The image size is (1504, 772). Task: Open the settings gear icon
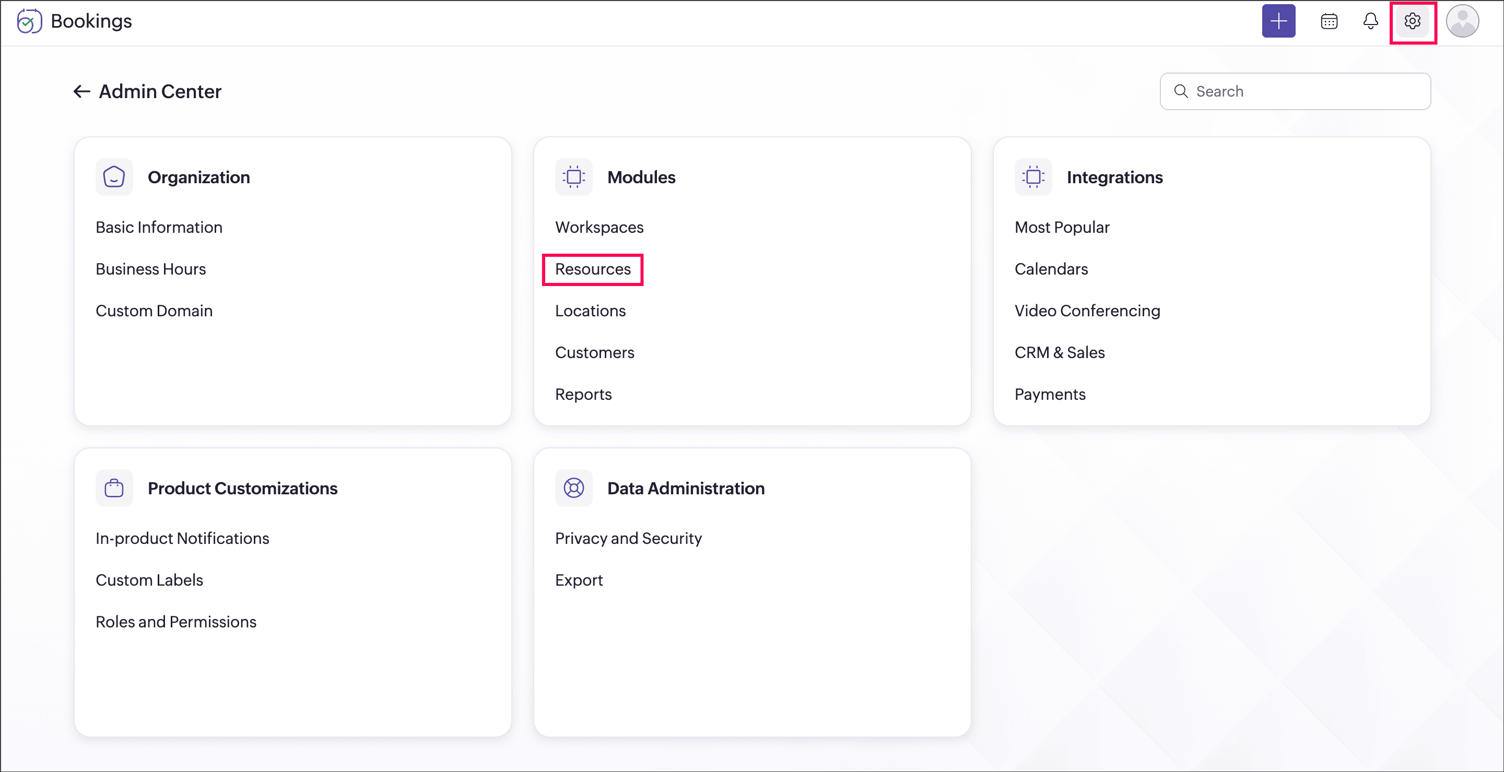coord(1412,21)
